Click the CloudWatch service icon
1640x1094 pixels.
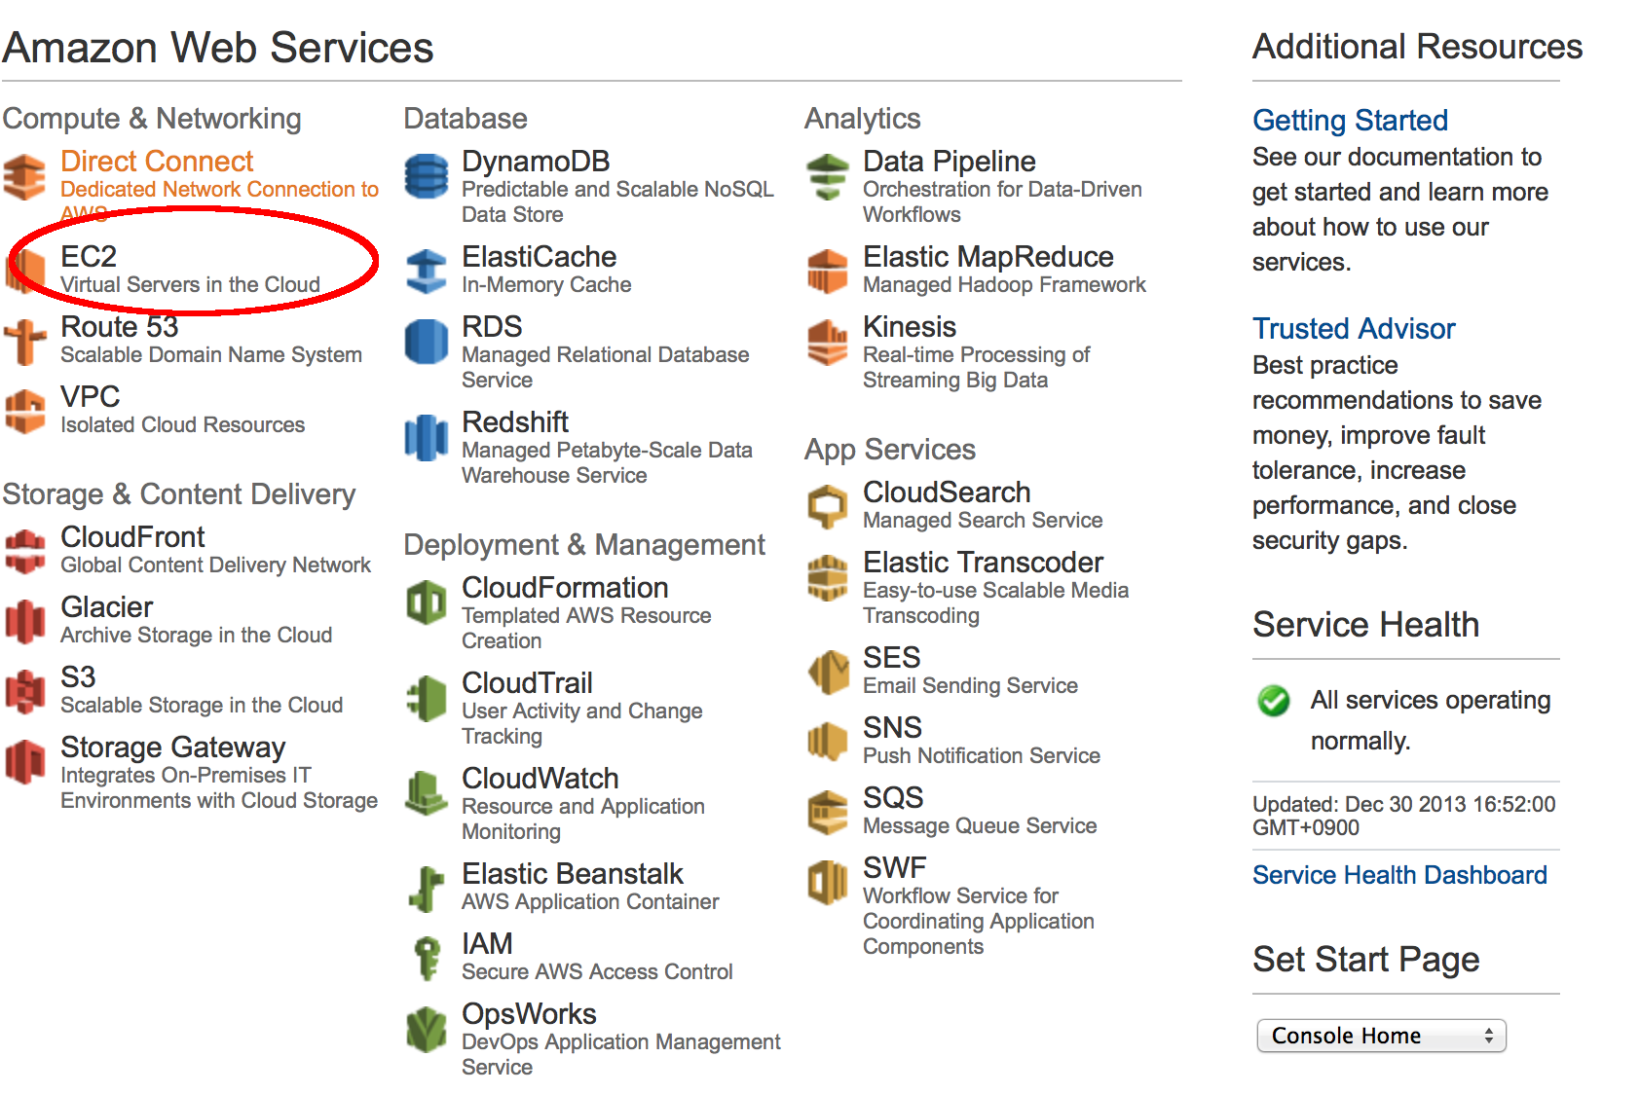coord(426,793)
